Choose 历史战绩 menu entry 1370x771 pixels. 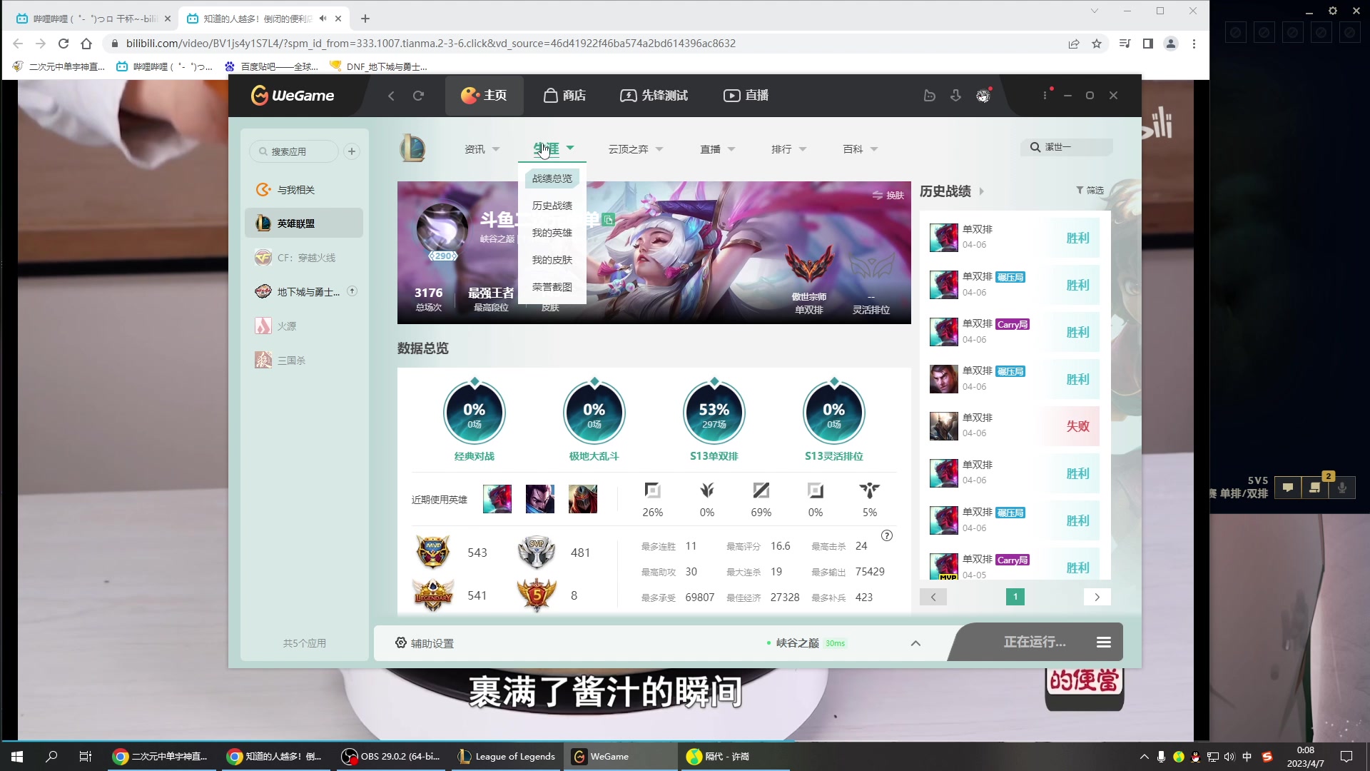(x=552, y=206)
